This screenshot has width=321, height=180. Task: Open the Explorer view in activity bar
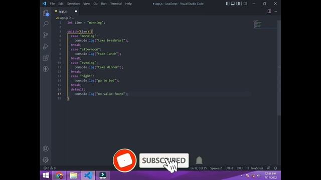tap(46, 12)
